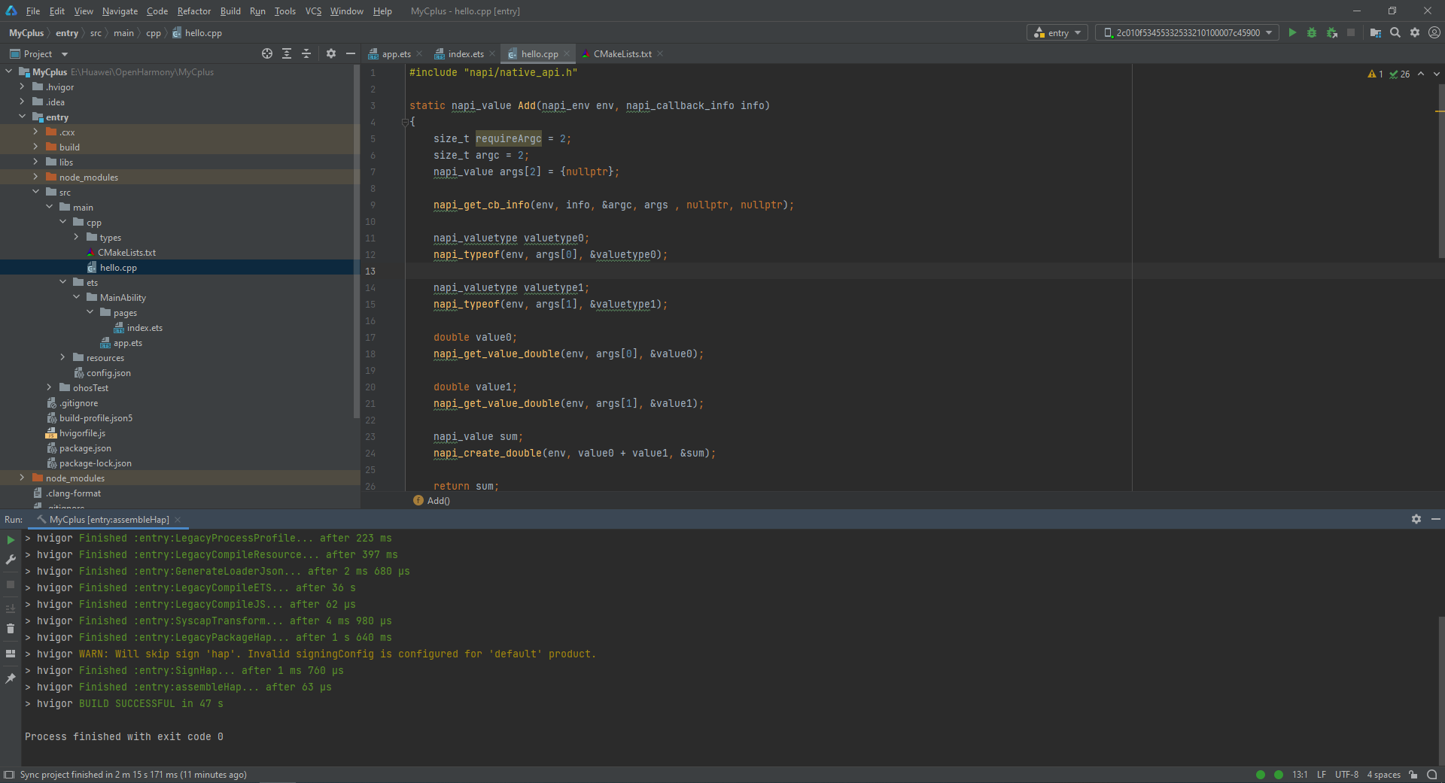Viewport: 1445px width, 783px height.
Task: Switch to index.ets editor tab
Action: [x=466, y=53]
